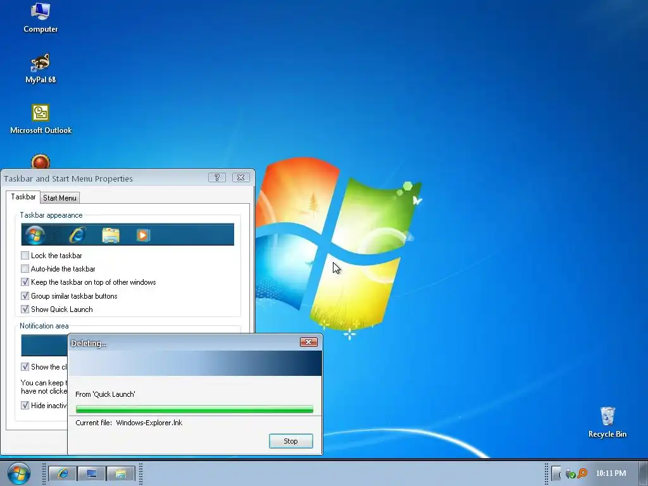Close the Taskbar and Start Menu Properties window
The image size is (648, 486).
pyautogui.click(x=241, y=178)
